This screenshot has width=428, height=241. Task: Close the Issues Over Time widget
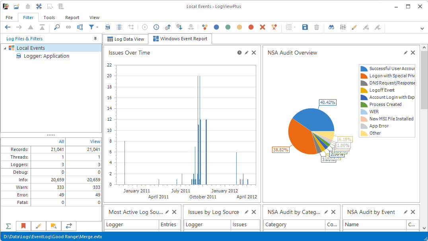254,53
